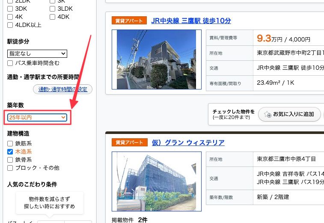Click the 賃貸アパート badge on the グラン ウィステリア listing

[x=128, y=143]
